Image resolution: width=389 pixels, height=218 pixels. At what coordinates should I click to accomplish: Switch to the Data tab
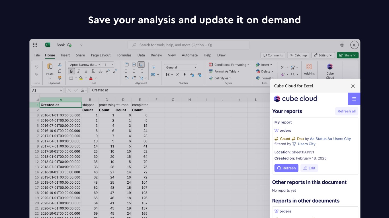(x=141, y=55)
